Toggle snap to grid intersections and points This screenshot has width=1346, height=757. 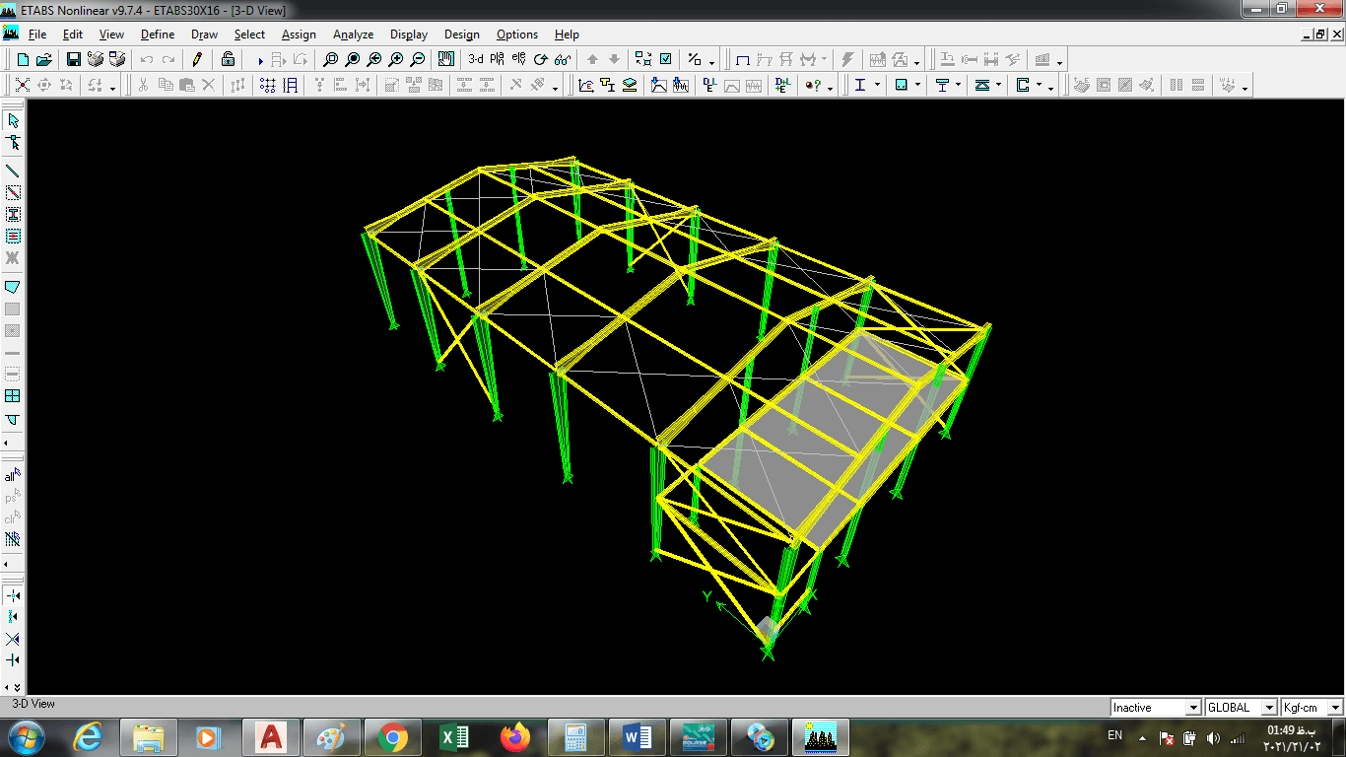(13, 595)
